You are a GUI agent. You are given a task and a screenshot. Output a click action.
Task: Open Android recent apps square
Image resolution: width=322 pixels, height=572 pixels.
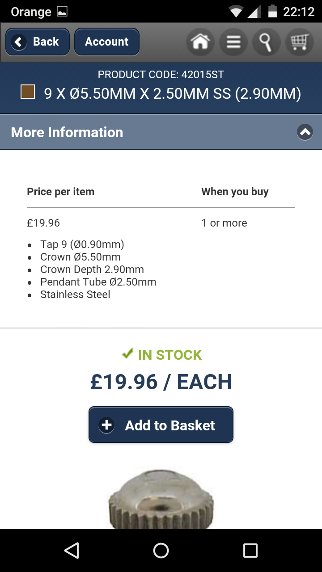point(250,551)
